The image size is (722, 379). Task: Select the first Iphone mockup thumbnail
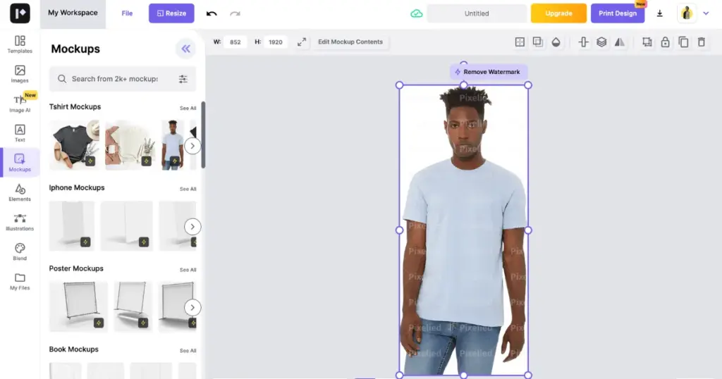click(72, 226)
